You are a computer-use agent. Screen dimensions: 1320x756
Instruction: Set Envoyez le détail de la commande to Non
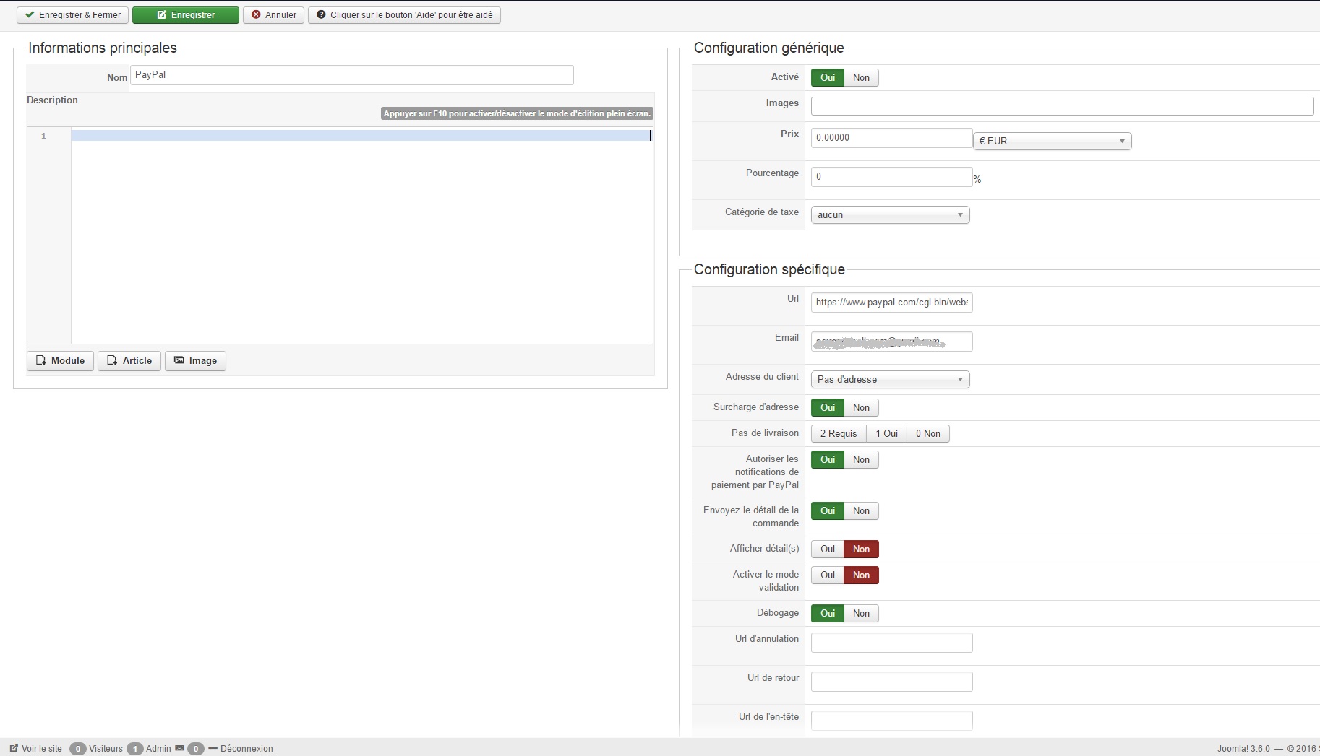coord(861,511)
